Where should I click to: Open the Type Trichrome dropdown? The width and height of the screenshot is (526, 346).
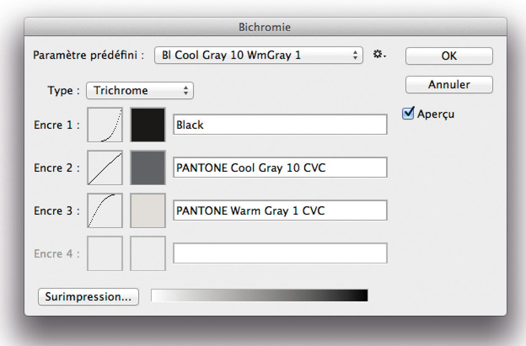pos(140,90)
